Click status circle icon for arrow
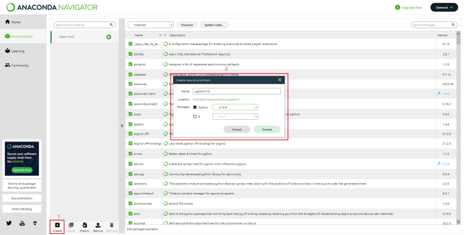 pyautogui.click(x=165, y=154)
